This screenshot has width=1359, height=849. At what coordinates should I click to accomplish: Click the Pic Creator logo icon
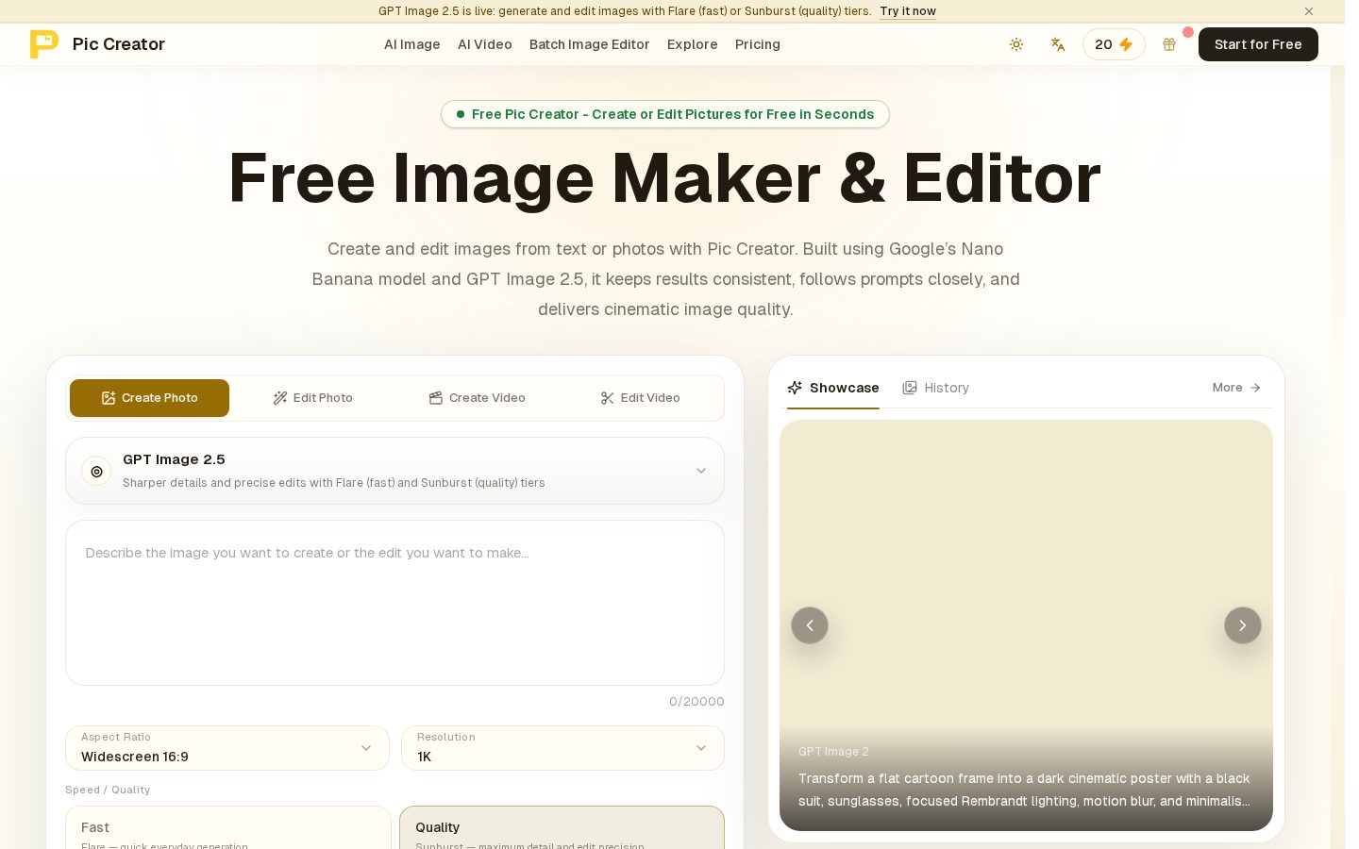coord(44,44)
